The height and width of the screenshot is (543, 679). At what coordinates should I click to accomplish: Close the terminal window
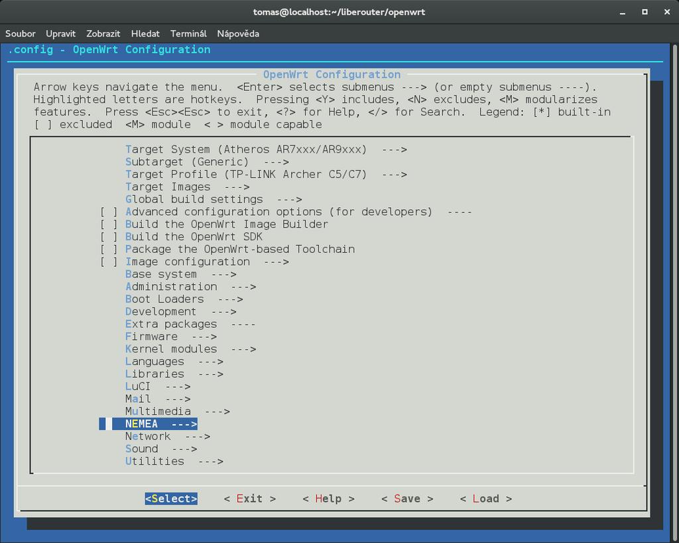coord(667,12)
